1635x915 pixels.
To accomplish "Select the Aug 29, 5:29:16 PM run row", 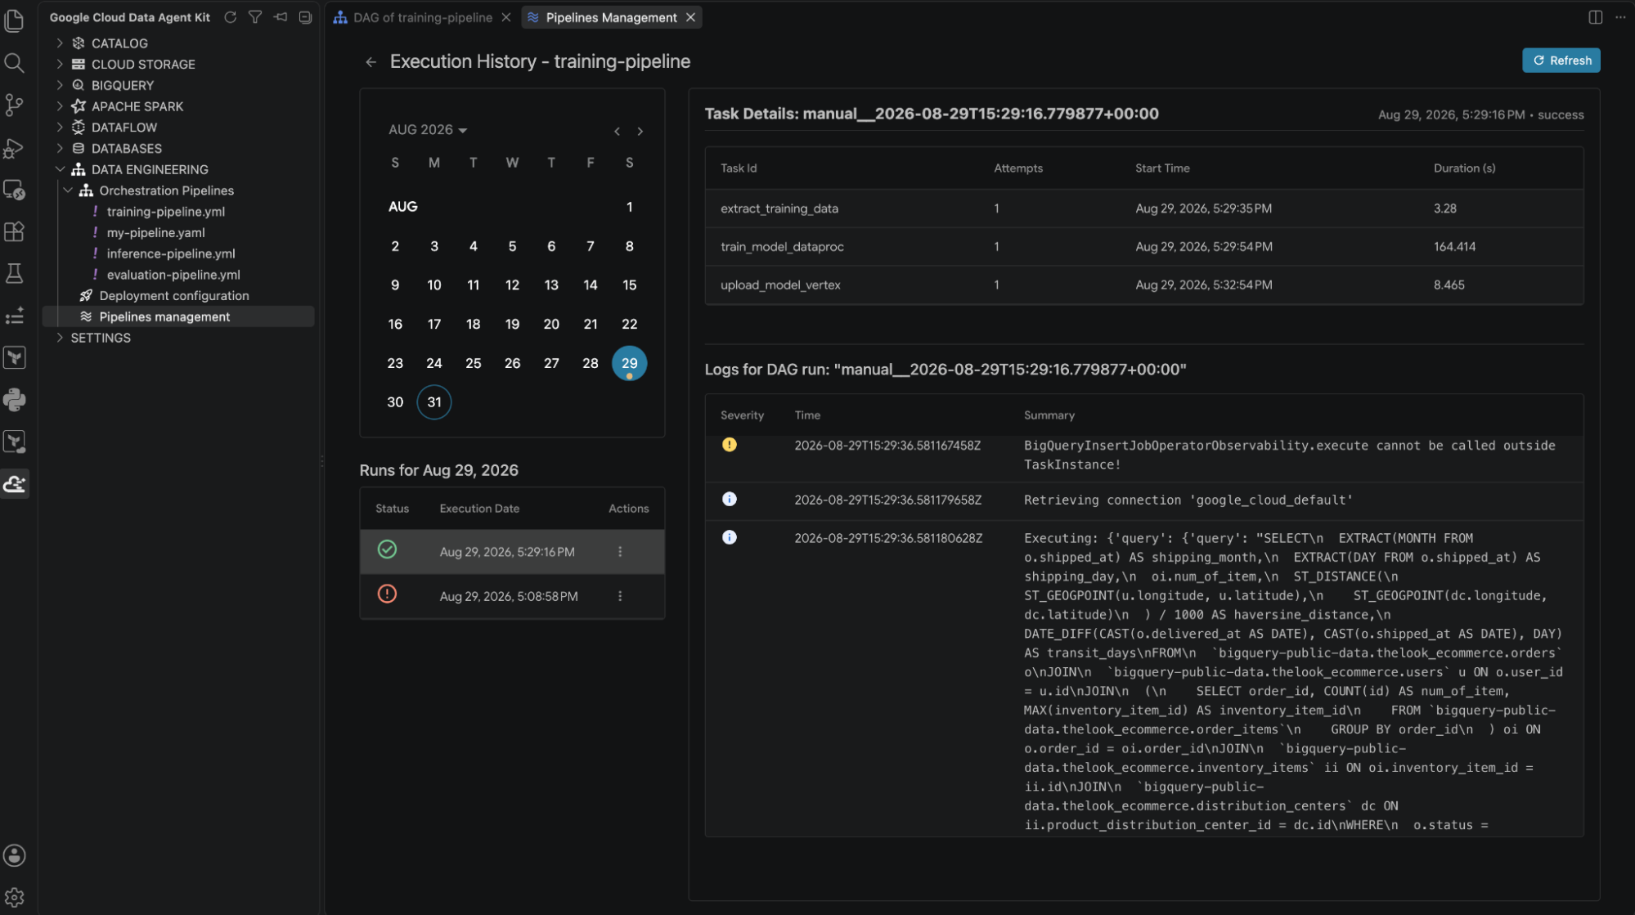I will (x=512, y=552).
